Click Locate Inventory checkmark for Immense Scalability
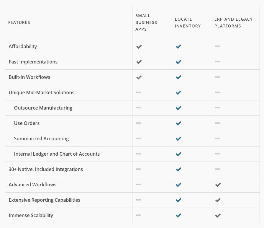Image resolution: width=264 pixels, height=228 pixels. [178, 215]
